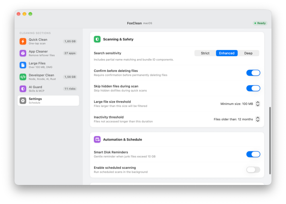Open the App Cleaner section
The height and width of the screenshot is (204, 286).
click(x=48, y=53)
